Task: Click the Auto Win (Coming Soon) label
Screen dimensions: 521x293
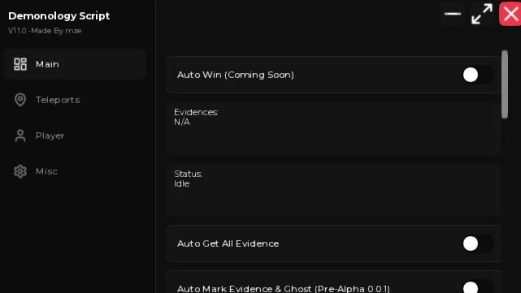Action: 236,75
